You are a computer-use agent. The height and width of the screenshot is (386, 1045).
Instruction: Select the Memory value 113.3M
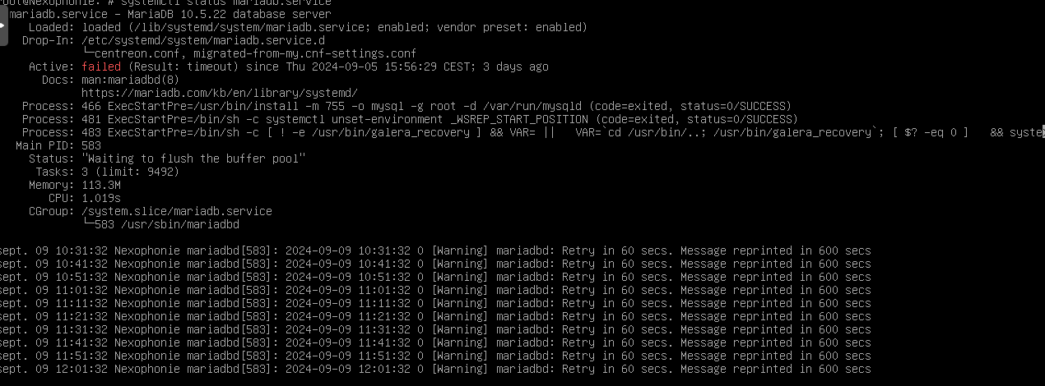[101, 185]
